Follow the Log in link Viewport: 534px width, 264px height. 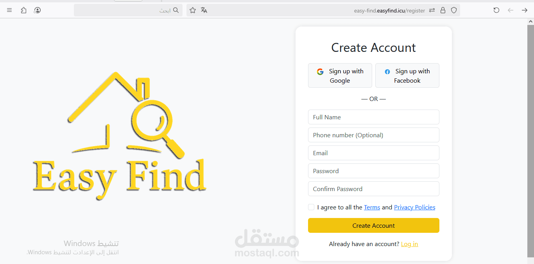pos(409,244)
